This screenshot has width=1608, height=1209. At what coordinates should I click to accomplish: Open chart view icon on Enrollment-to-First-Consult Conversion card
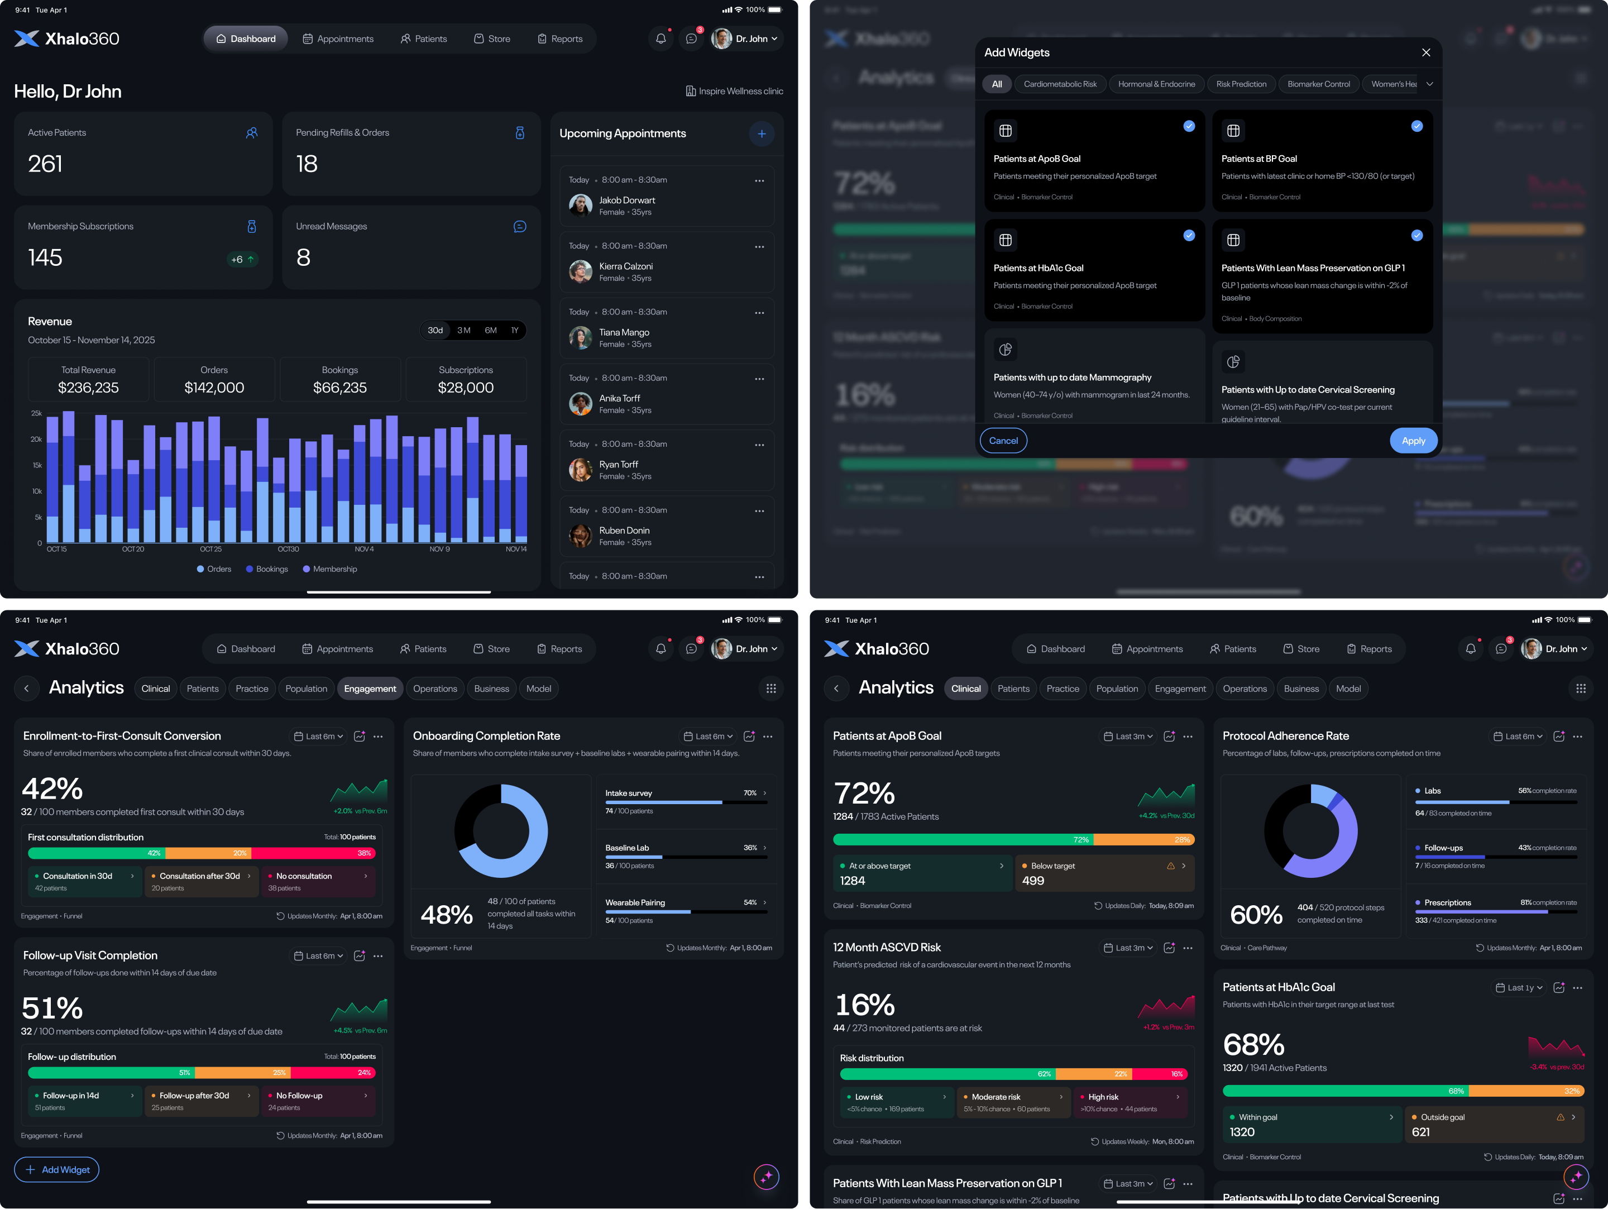tap(359, 737)
